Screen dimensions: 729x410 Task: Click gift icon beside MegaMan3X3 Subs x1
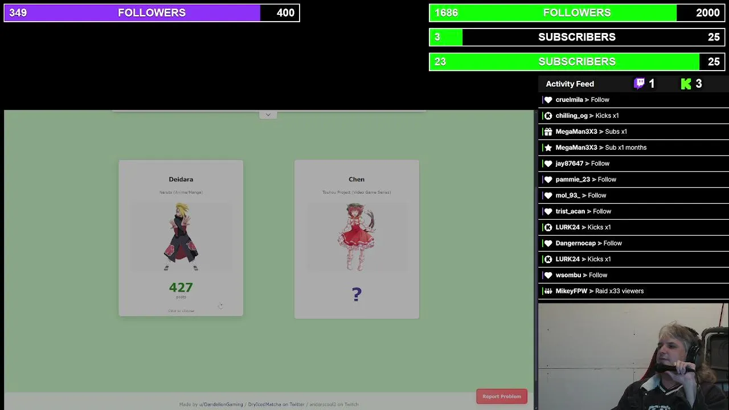548,132
